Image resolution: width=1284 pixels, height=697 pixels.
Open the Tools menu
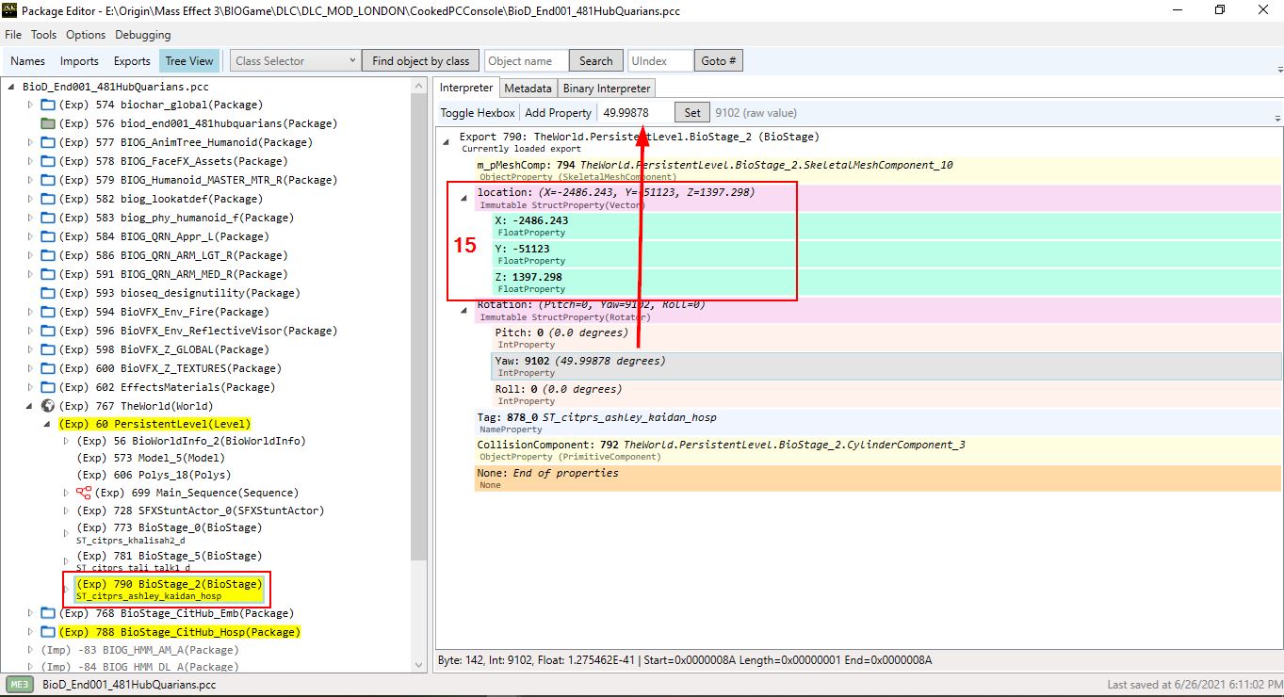[43, 35]
